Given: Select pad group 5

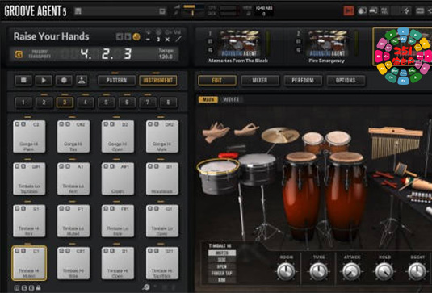Looking at the screenshot, I should (x=106, y=103).
